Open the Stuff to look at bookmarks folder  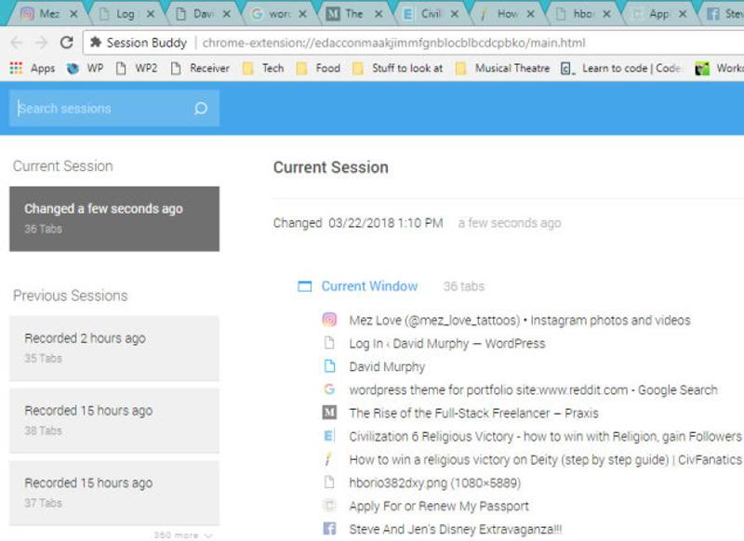[398, 68]
